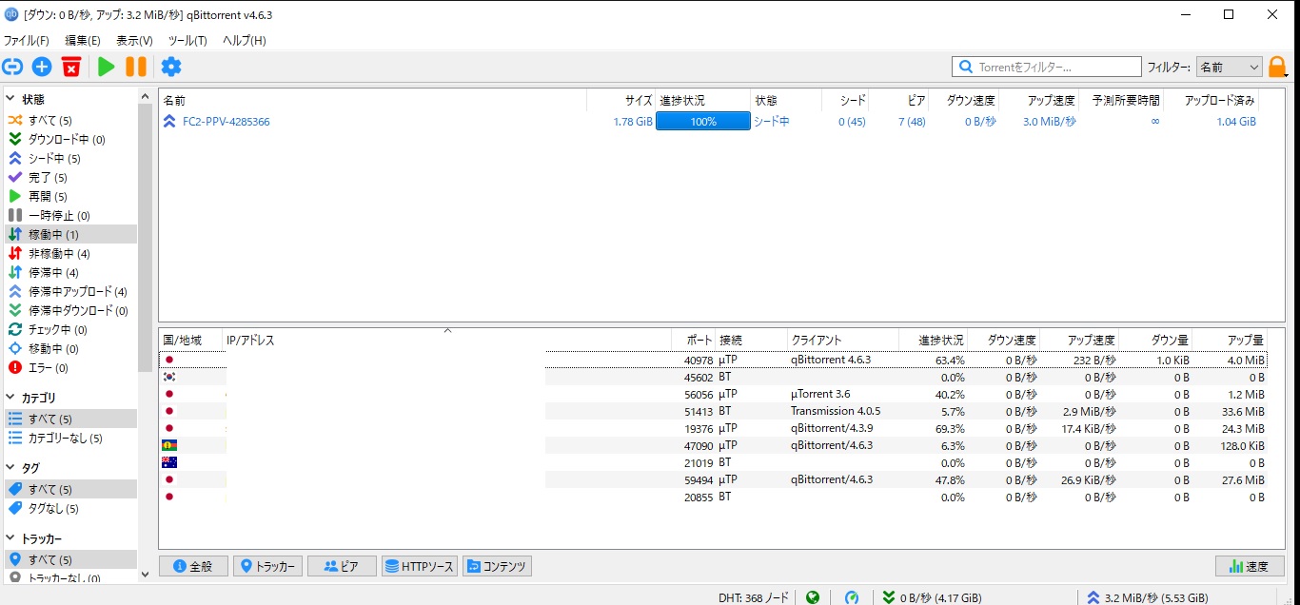
Task: Click the add torrent file icon
Action: click(x=42, y=67)
